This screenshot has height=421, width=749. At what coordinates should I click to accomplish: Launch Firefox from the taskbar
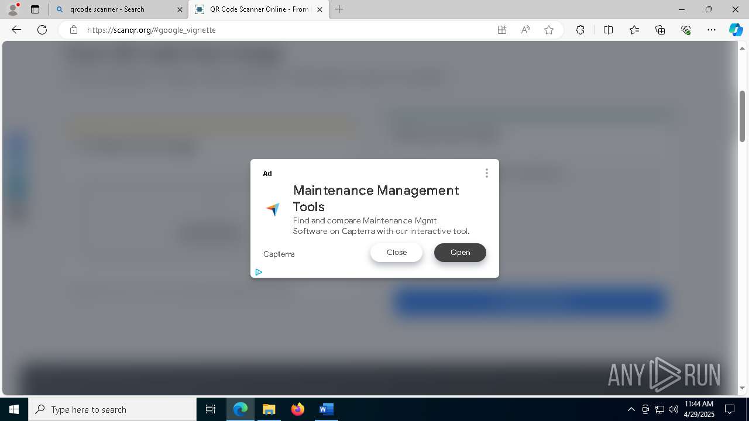pos(298,409)
